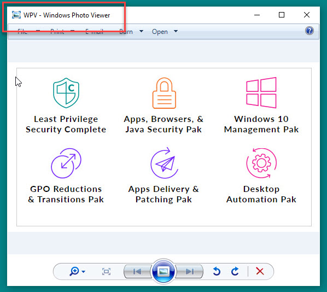Expand the Burn dropdown arrow

141,31
